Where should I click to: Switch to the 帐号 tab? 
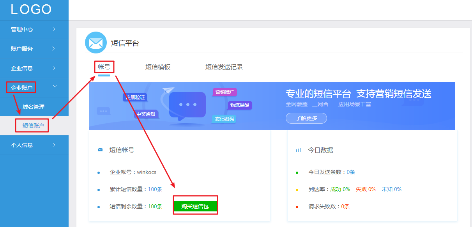(104, 67)
